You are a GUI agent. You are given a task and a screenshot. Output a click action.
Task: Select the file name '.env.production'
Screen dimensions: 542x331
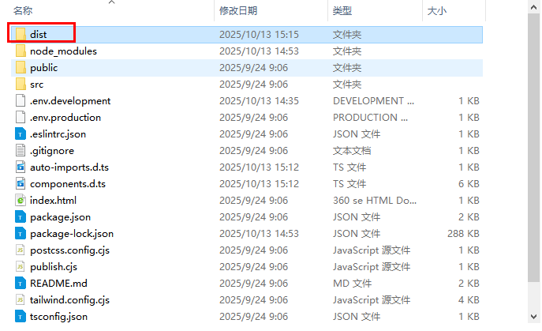(65, 118)
